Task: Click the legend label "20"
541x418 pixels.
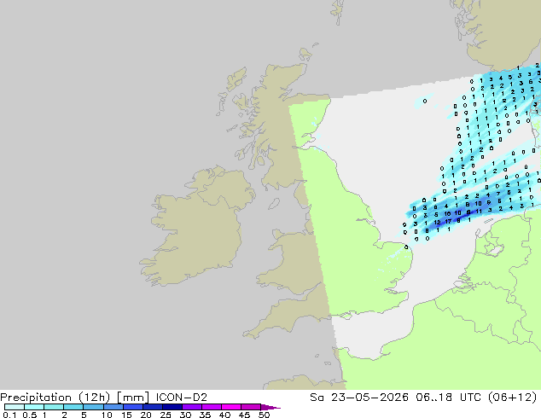Action: click(x=146, y=415)
